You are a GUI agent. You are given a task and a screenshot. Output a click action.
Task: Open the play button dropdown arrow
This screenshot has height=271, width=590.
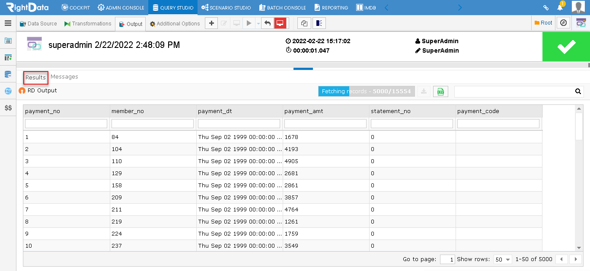tap(258, 23)
